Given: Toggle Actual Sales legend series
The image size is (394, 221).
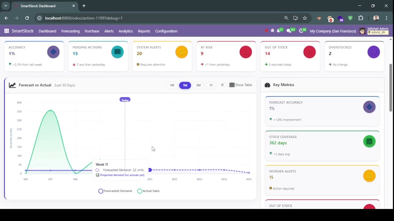Looking at the screenshot, I should pyautogui.click(x=148, y=191).
